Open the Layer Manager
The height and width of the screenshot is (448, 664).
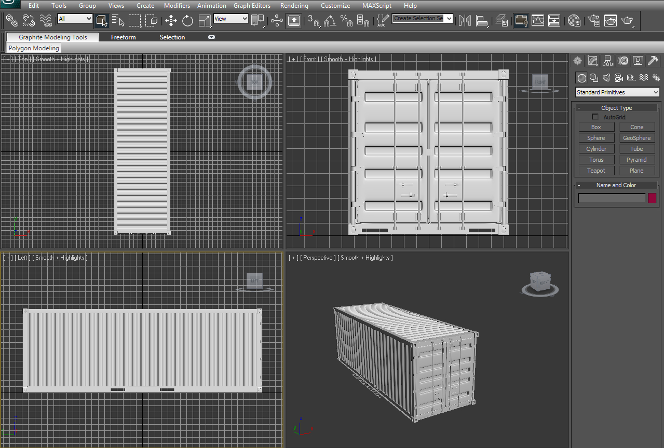coord(502,21)
